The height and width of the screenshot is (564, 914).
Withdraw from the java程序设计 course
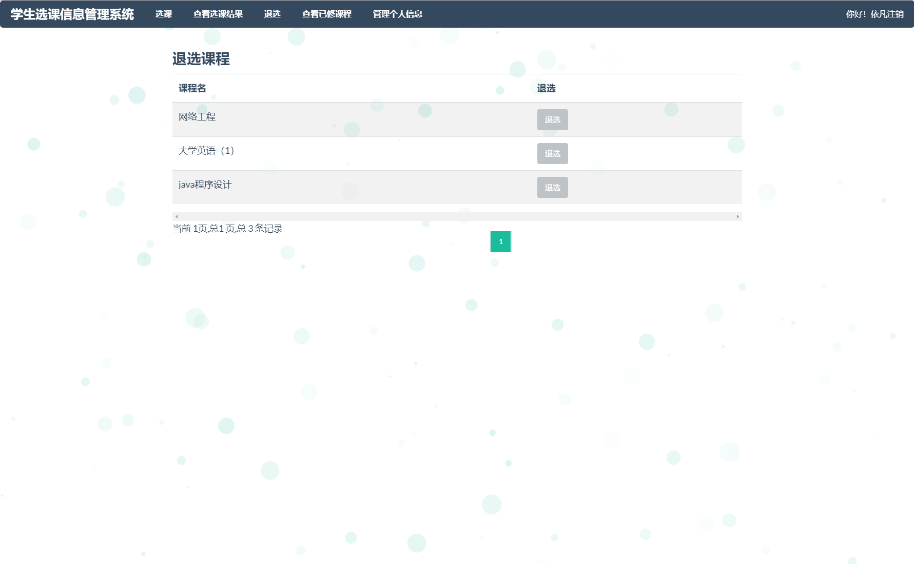(552, 187)
